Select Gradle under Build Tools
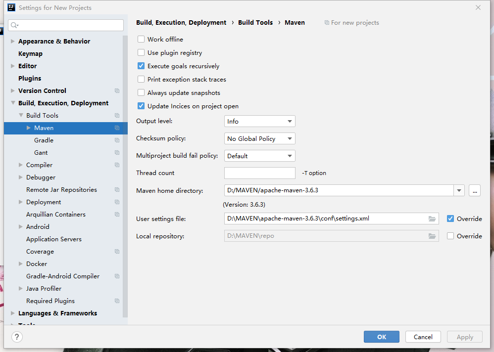 pyautogui.click(x=44, y=140)
